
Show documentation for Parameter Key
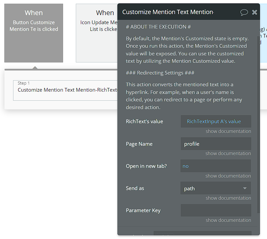[x=228, y=220]
